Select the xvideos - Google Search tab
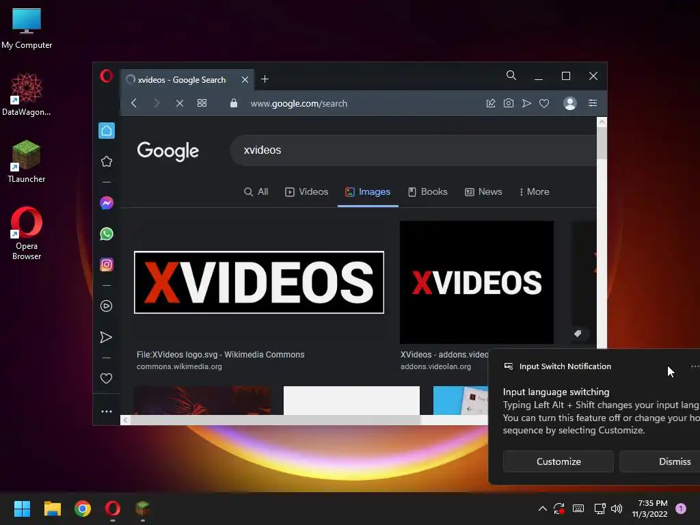 click(187, 79)
